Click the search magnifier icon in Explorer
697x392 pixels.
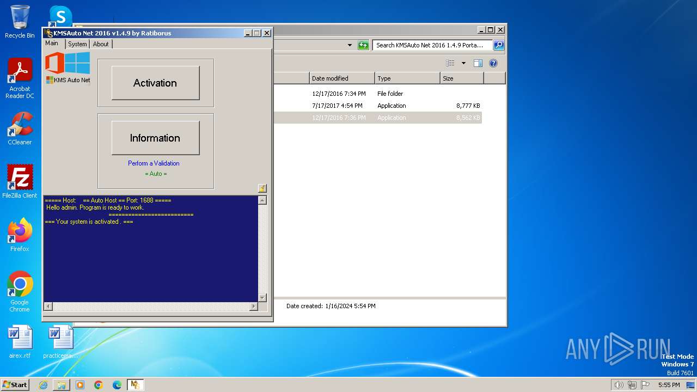pyautogui.click(x=498, y=45)
